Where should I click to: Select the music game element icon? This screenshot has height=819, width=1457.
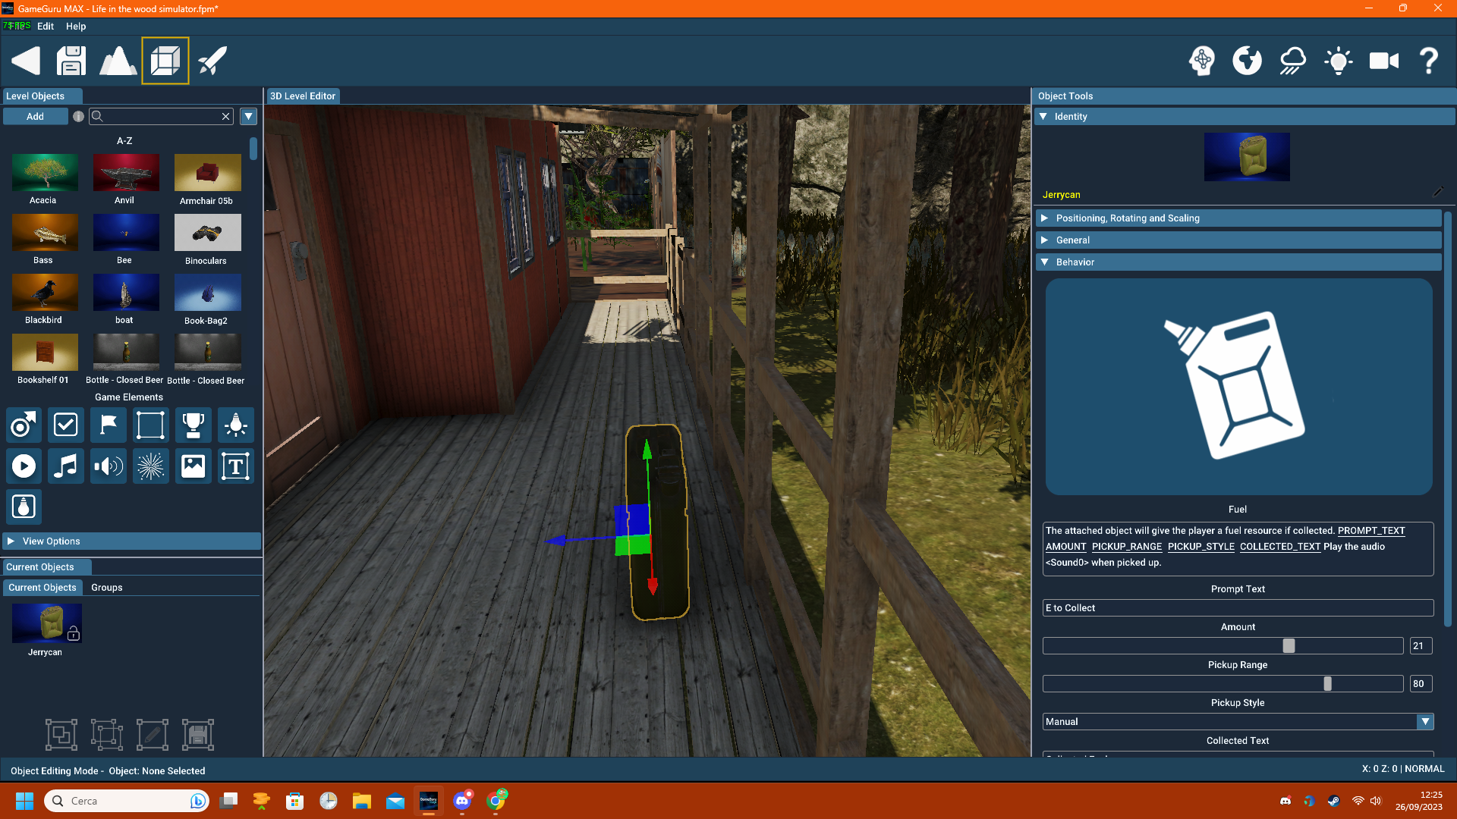pyautogui.click(x=66, y=466)
